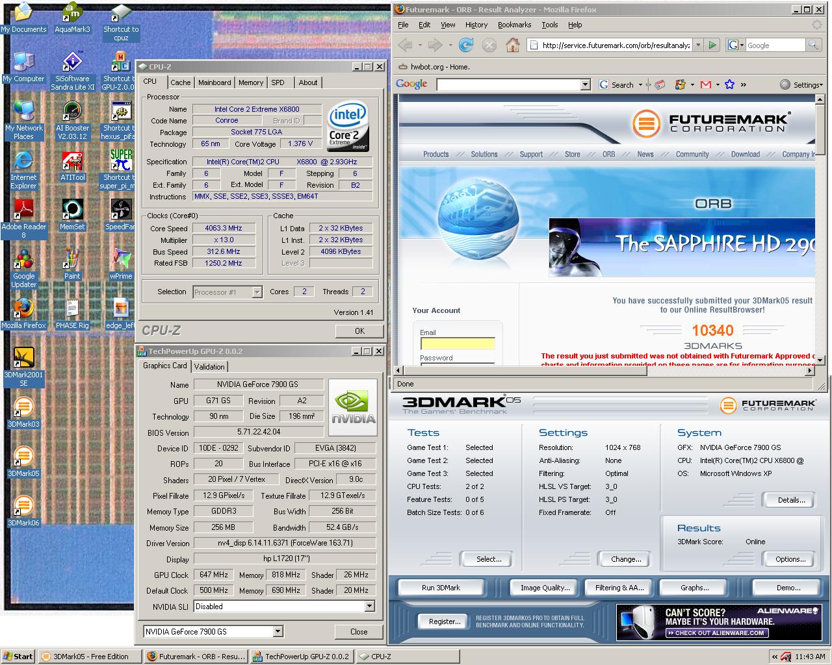
Task: Switch to Mainboard tab in CPU-Z
Action: pos(214,82)
